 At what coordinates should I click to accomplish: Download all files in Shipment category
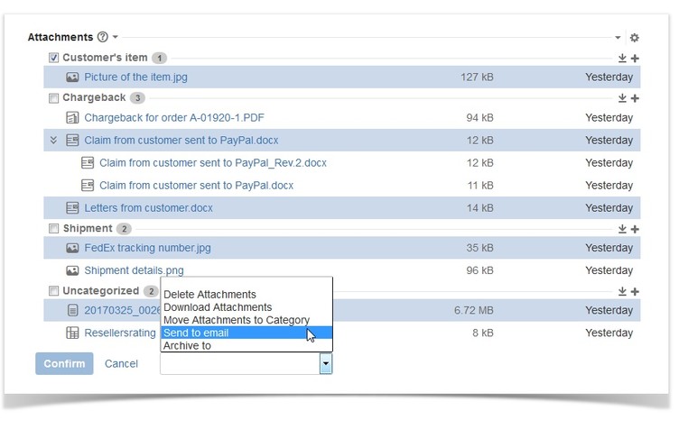coord(622,229)
